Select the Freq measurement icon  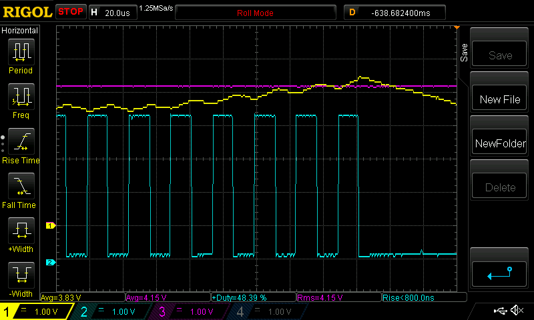tap(20, 97)
